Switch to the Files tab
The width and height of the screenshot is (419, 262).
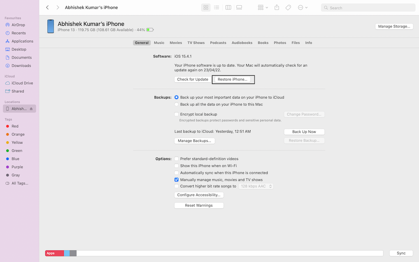click(295, 43)
